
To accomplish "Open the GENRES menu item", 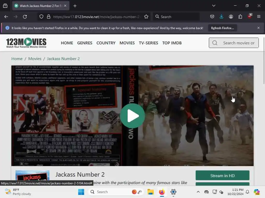I will (x=85, y=43).
